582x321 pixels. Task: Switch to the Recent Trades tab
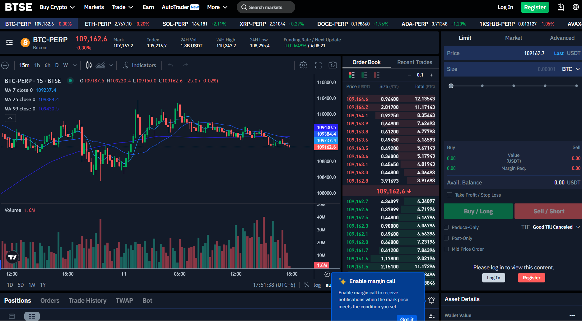click(414, 62)
